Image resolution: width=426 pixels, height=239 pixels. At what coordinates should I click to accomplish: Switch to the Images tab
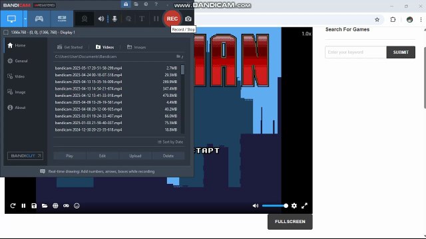pos(136,47)
